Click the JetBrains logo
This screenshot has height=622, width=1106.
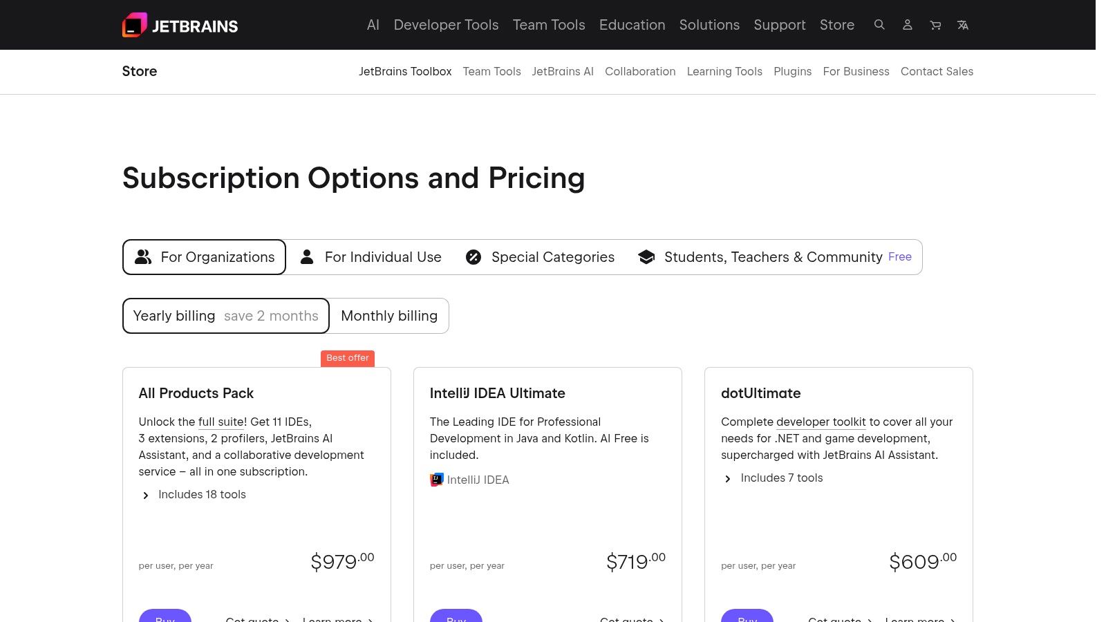click(x=180, y=26)
